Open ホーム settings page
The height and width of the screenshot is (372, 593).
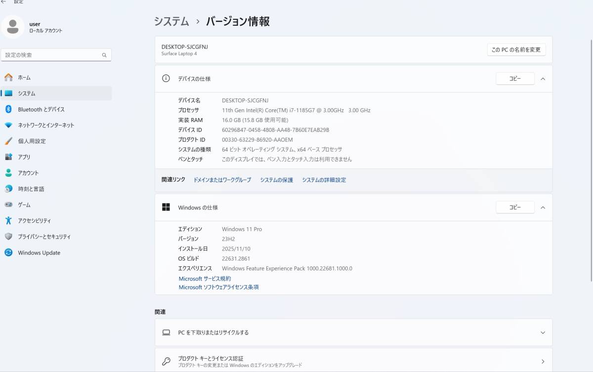pyautogui.click(x=56, y=78)
